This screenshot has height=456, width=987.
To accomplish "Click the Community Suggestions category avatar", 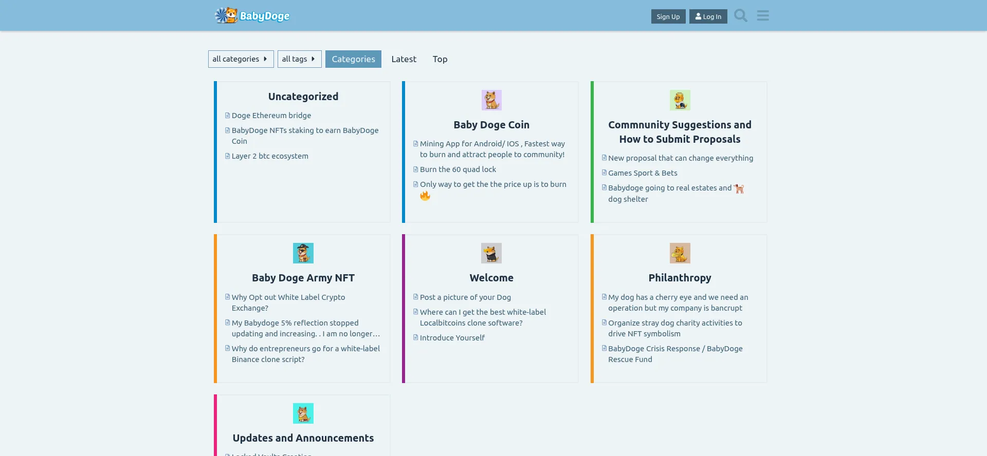I will point(680,100).
